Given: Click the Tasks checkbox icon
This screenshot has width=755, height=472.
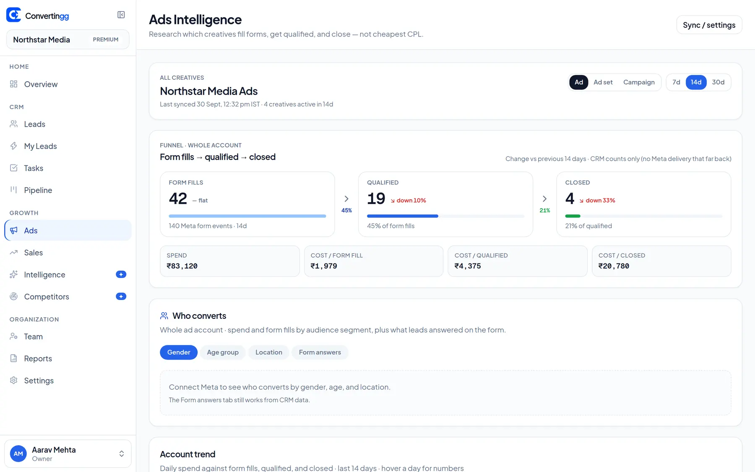Looking at the screenshot, I should pos(14,168).
